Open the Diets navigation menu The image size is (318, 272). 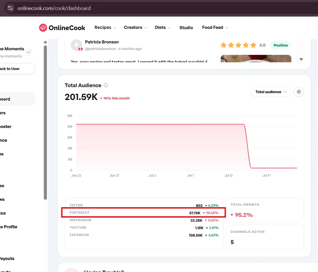163,27
